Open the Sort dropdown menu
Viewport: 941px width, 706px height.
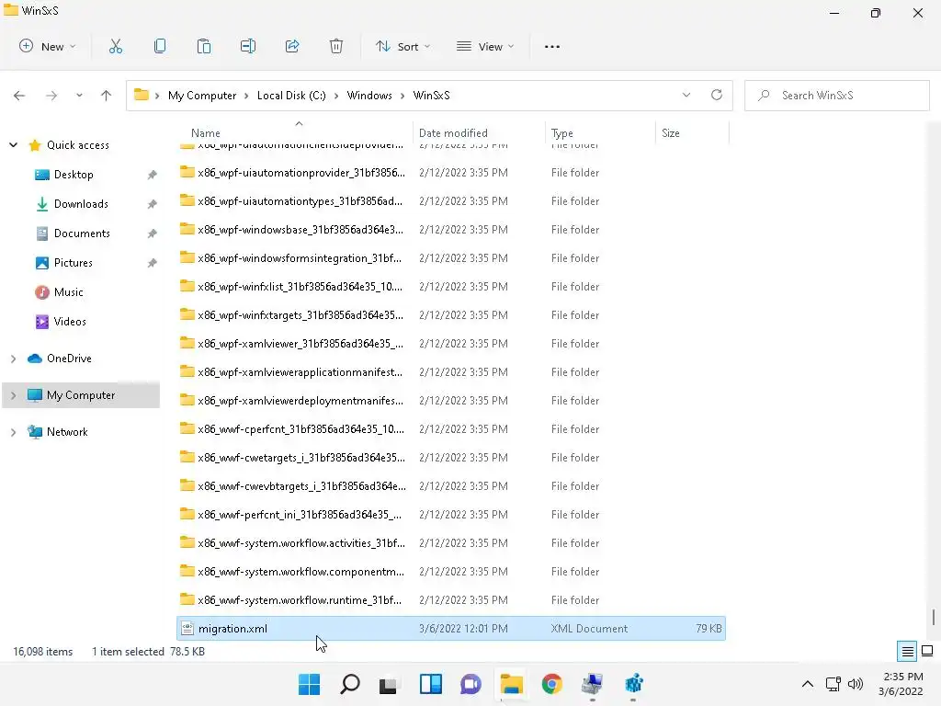coord(402,46)
